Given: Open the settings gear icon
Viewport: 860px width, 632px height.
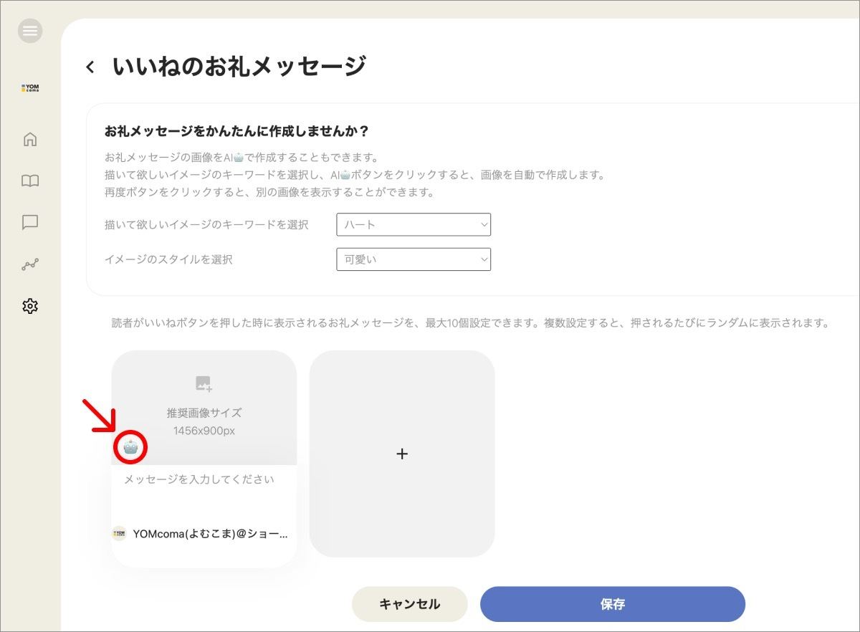Looking at the screenshot, I should [30, 307].
